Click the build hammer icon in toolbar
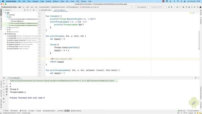The image size is (202, 114). (x=132, y=7)
